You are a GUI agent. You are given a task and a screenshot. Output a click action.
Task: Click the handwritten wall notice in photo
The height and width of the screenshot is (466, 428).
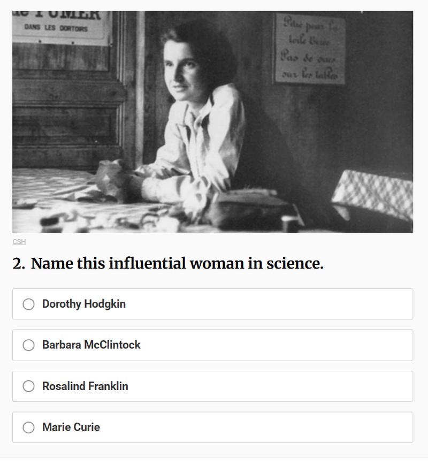pos(309,49)
